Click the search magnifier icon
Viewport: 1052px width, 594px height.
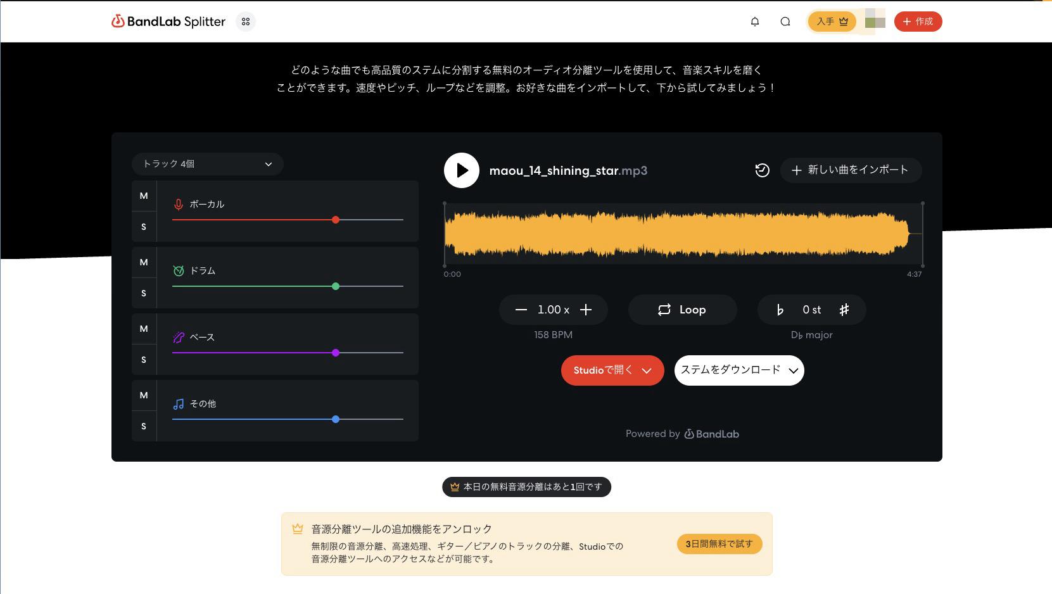(x=785, y=21)
